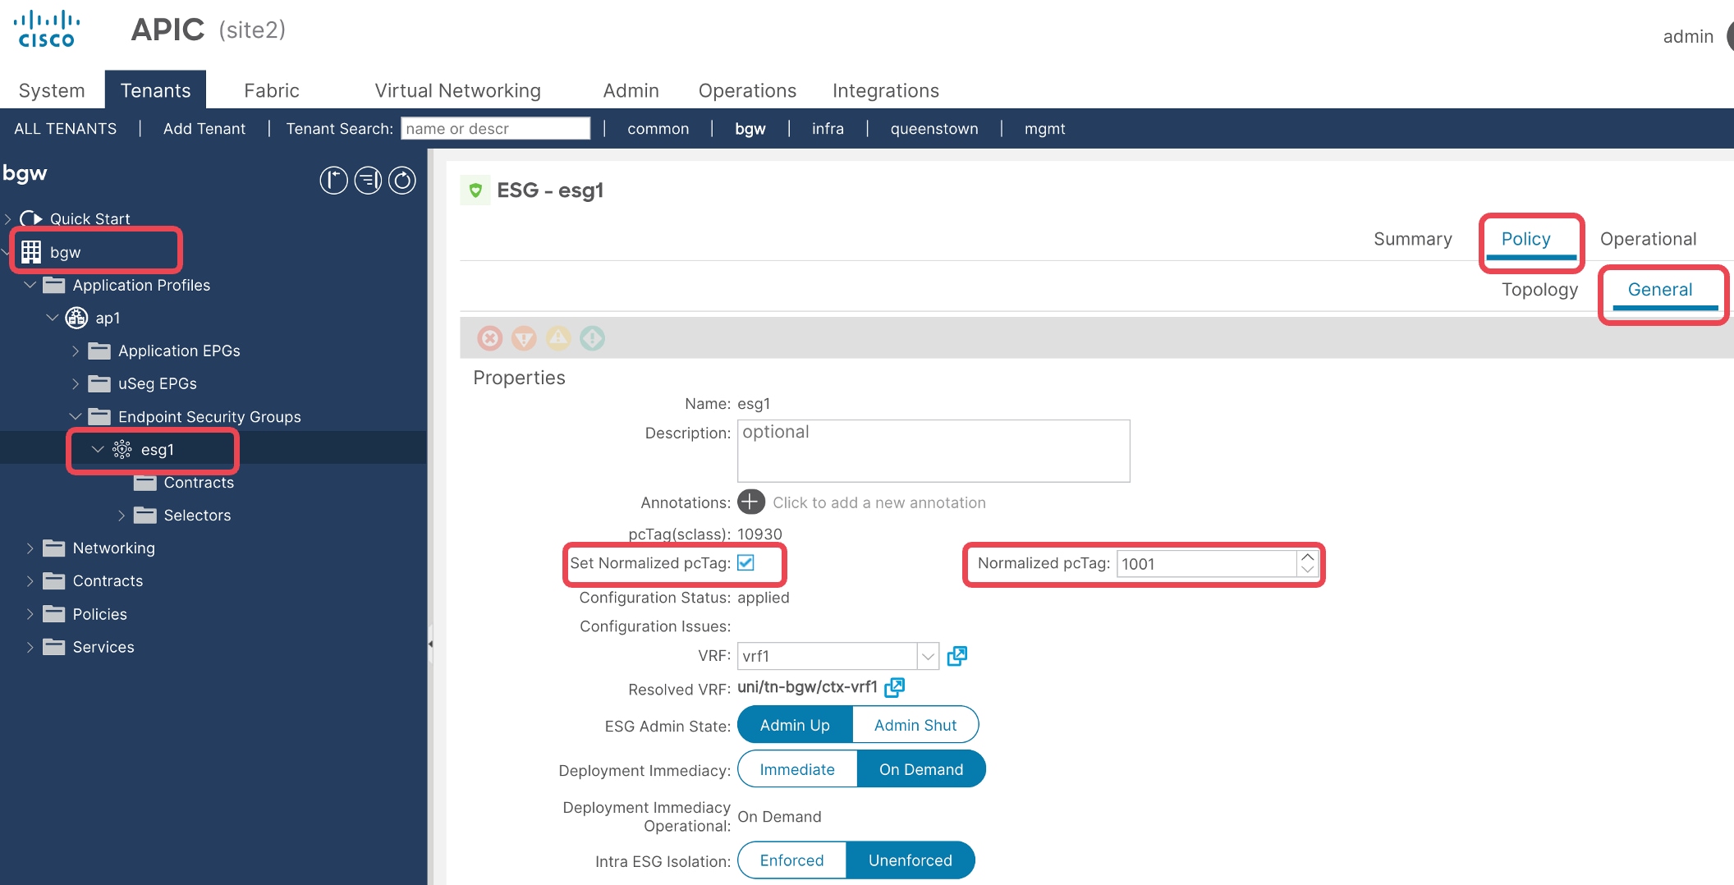
Task: Click the list-style circular icon in bgw header
Action: tap(368, 180)
